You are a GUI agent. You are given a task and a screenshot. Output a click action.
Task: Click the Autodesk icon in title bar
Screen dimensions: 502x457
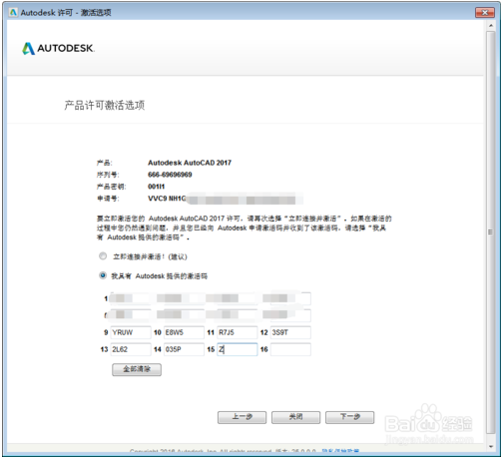tap(13, 13)
